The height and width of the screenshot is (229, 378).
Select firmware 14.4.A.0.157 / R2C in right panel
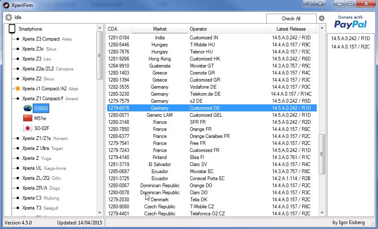[x=350, y=46]
